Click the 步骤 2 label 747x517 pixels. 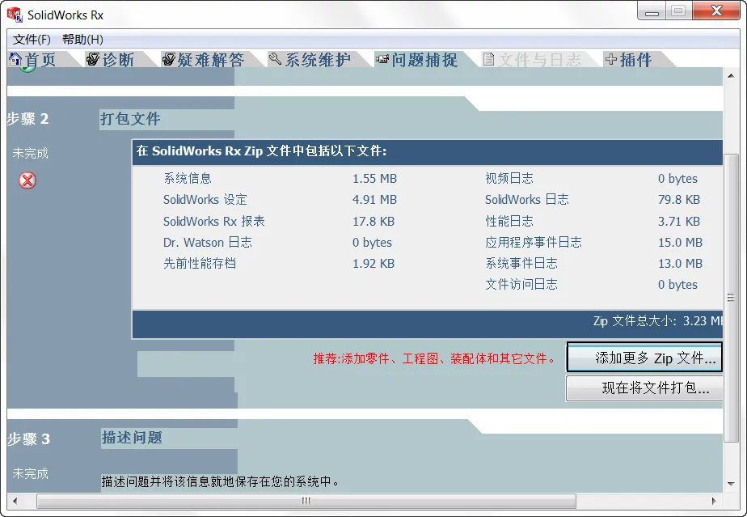click(x=28, y=119)
